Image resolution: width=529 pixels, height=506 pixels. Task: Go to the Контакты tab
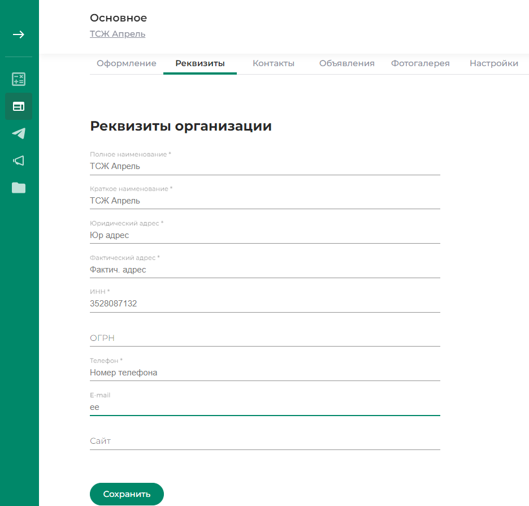(274, 63)
